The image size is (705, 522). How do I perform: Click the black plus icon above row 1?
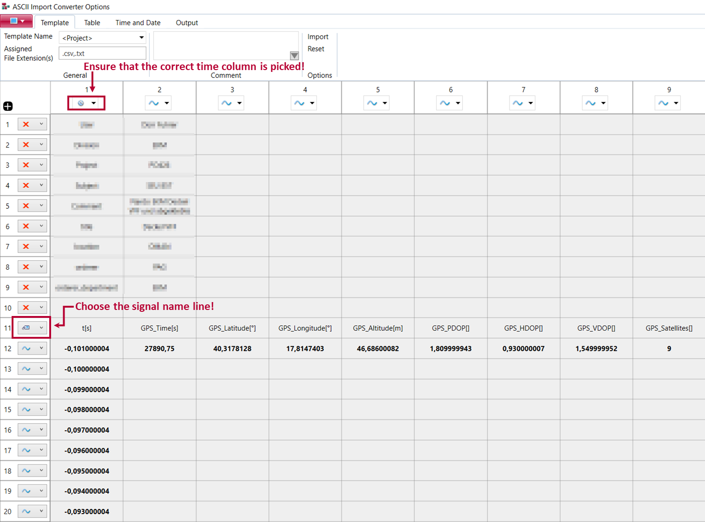tap(8, 106)
